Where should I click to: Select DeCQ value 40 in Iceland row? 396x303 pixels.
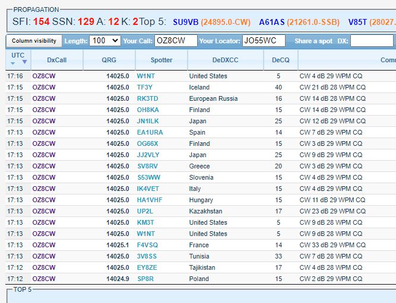coord(278,87)
